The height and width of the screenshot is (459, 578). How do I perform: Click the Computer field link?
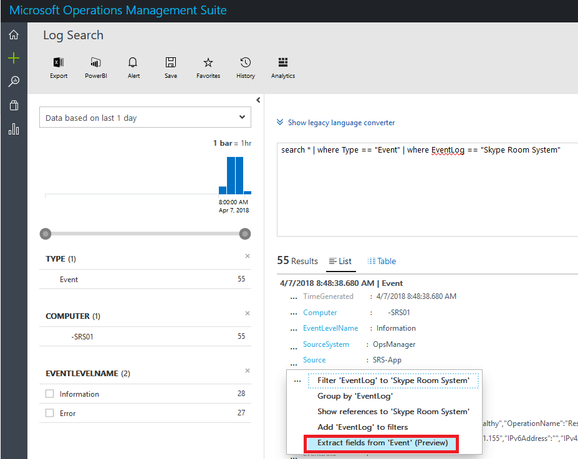coord(320,313)
